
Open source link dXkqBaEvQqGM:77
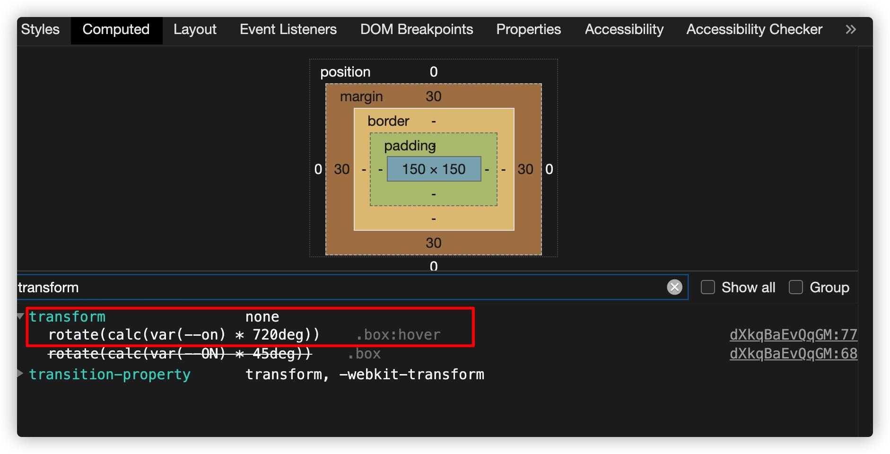(793, 335)
